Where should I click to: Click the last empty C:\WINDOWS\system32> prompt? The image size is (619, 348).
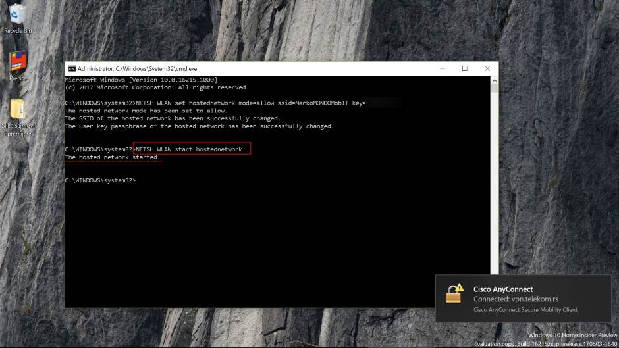(x=101, y=180)
